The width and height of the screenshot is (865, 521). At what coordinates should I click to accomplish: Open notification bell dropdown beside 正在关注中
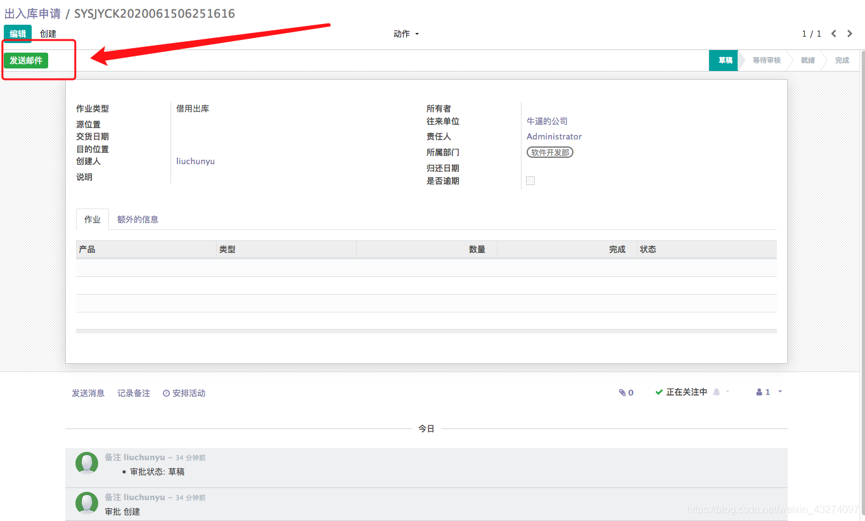(721, 392)
